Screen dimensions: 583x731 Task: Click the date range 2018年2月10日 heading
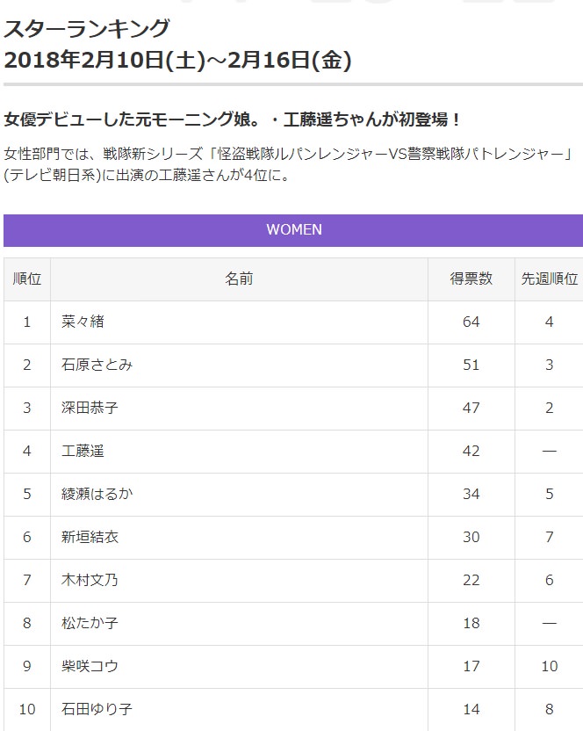(x=178, y=60)
